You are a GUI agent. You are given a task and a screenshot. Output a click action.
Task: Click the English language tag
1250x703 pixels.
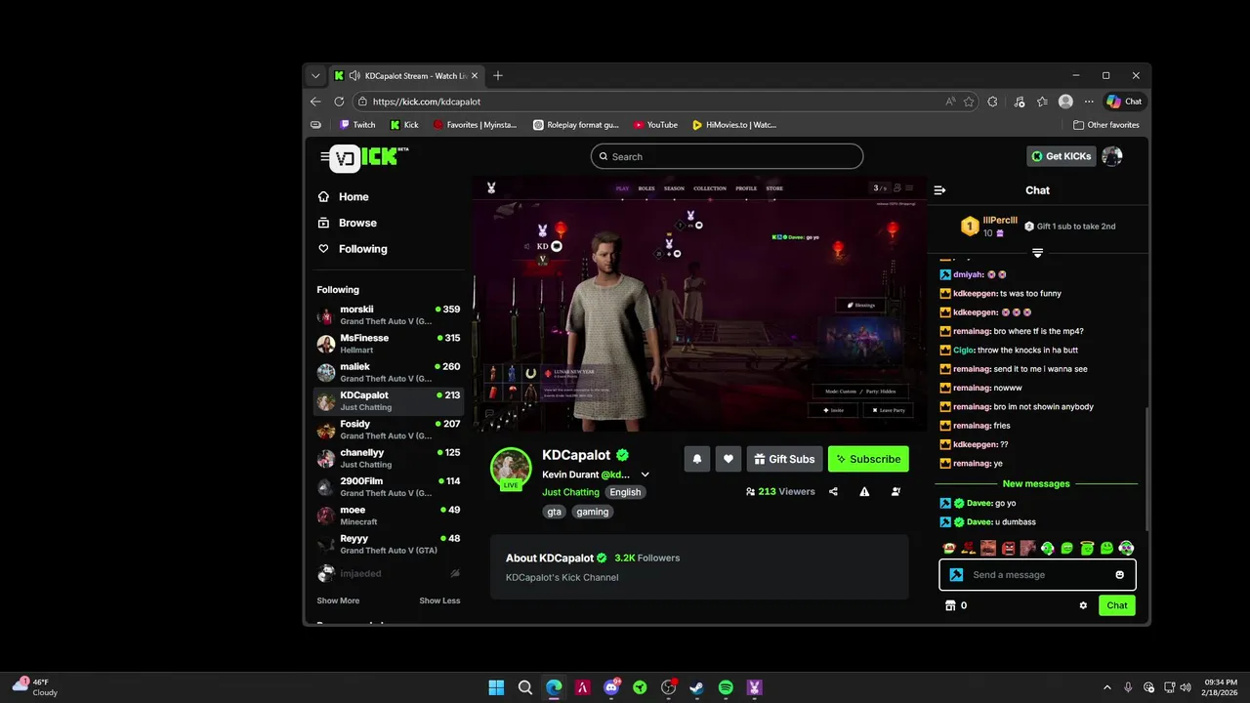[625, 492]
